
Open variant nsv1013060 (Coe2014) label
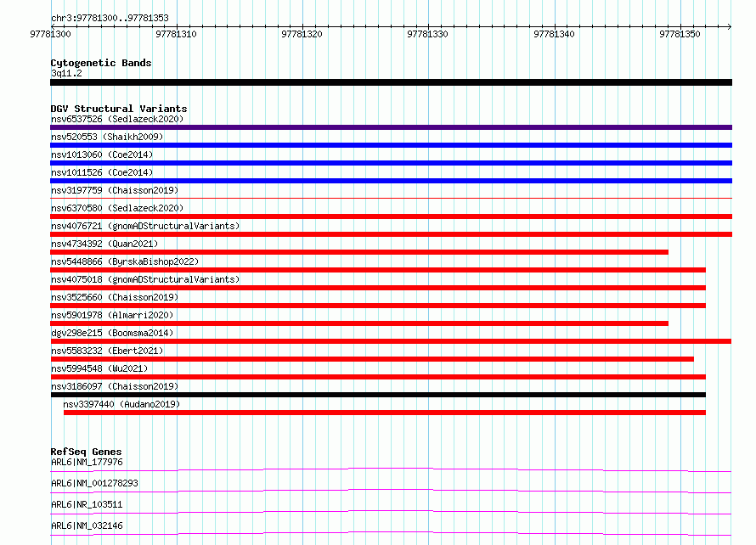pos(102,155)
